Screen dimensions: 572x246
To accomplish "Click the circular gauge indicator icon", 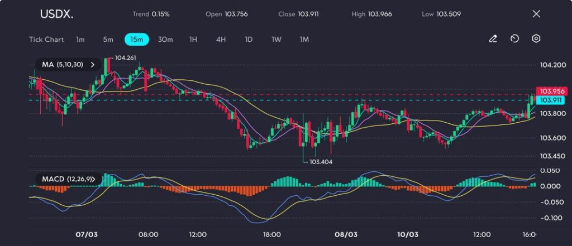I will [514, 39].
